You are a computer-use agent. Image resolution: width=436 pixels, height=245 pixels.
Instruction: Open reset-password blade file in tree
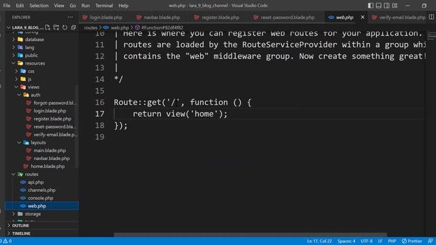(x=51, y=127)
